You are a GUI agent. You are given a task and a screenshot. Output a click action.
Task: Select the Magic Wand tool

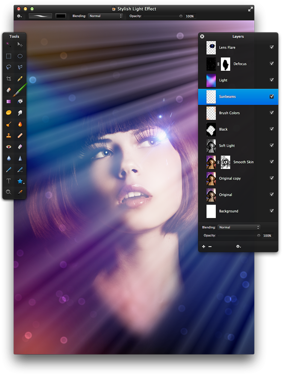9,44
